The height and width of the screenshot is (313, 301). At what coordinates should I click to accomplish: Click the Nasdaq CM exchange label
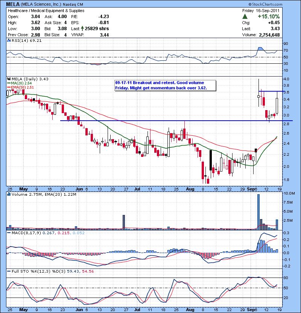[x=73, y=5]
